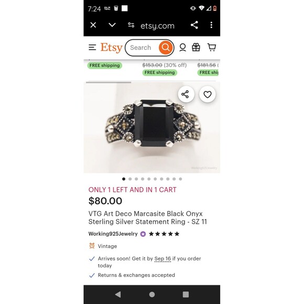Tap the Sep 16 delivery date link

point(162,258)
